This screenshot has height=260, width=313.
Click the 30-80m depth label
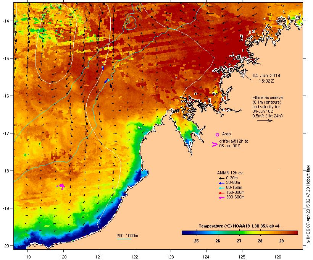(233, 183)
